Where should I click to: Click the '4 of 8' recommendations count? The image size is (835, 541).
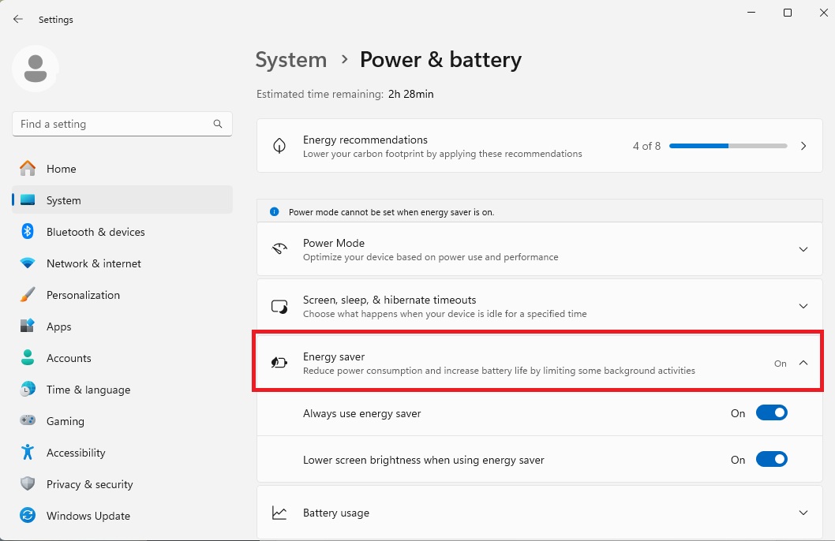646,146
